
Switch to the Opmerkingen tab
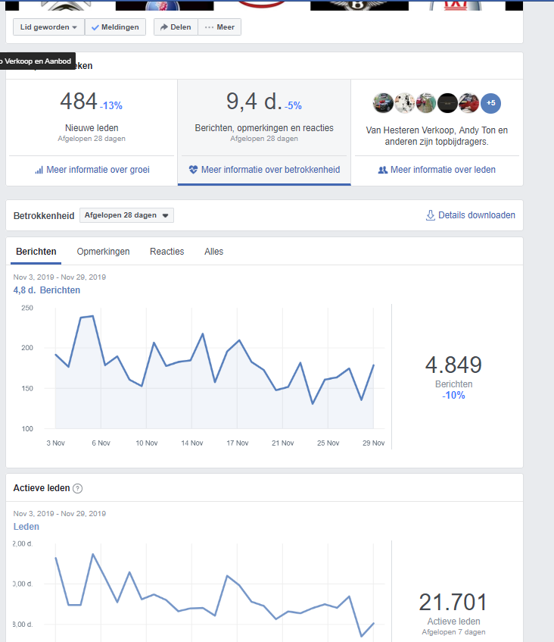click(x=103, y=252)
